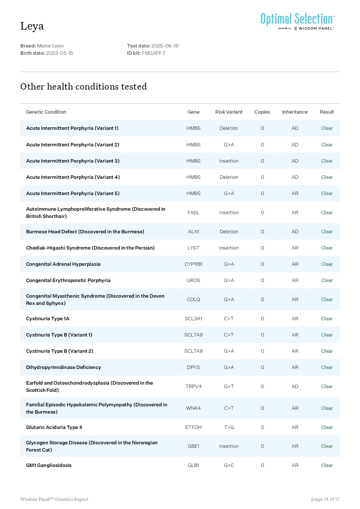Click the Risk Variant column header
The height and width of the screenshot is (509, 360).
[229, 112]
